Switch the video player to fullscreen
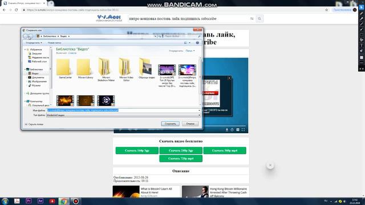Image resolution: width=365 pixels, height=205 pixels. tap(243, 130)
